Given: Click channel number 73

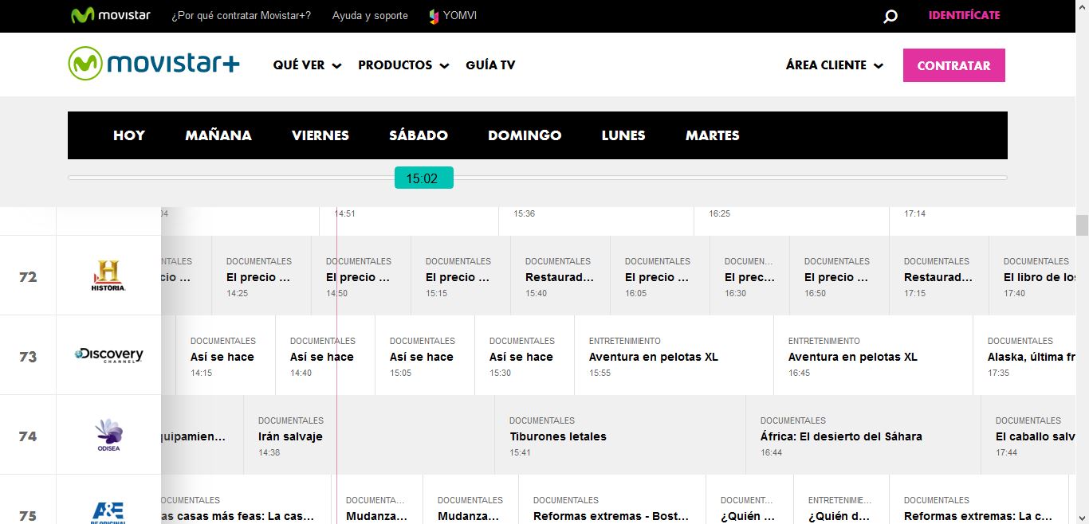Looking at the screenshot, I should 28,356.
